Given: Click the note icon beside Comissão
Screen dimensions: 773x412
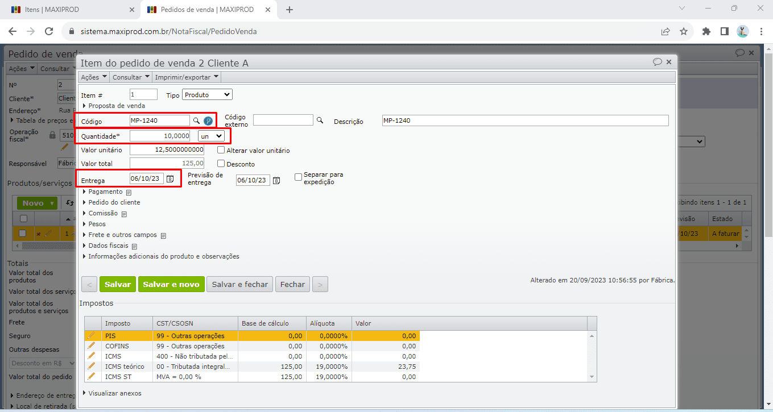Looking at the screenshot, I should [124, 214].
